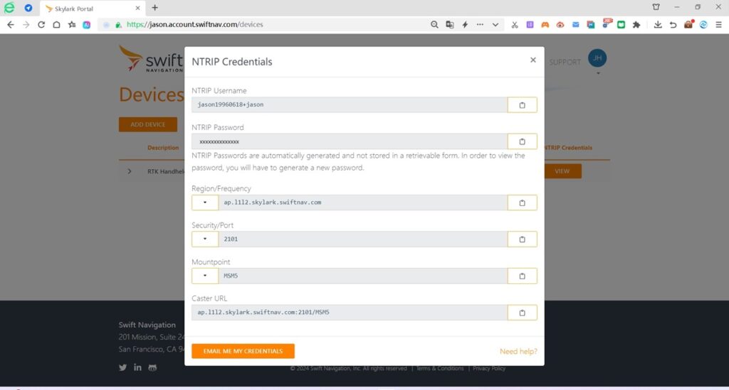Open the JH user avatar menu
Viewport: 729px width, 390px height.
pyautogui.click(x=597, y=58)
